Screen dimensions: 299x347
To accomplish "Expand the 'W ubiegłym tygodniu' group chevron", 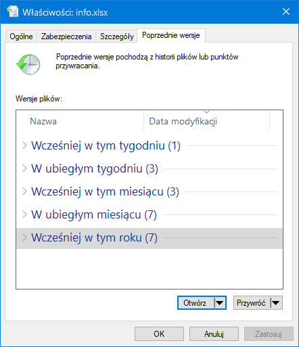I will pos(24,168).
